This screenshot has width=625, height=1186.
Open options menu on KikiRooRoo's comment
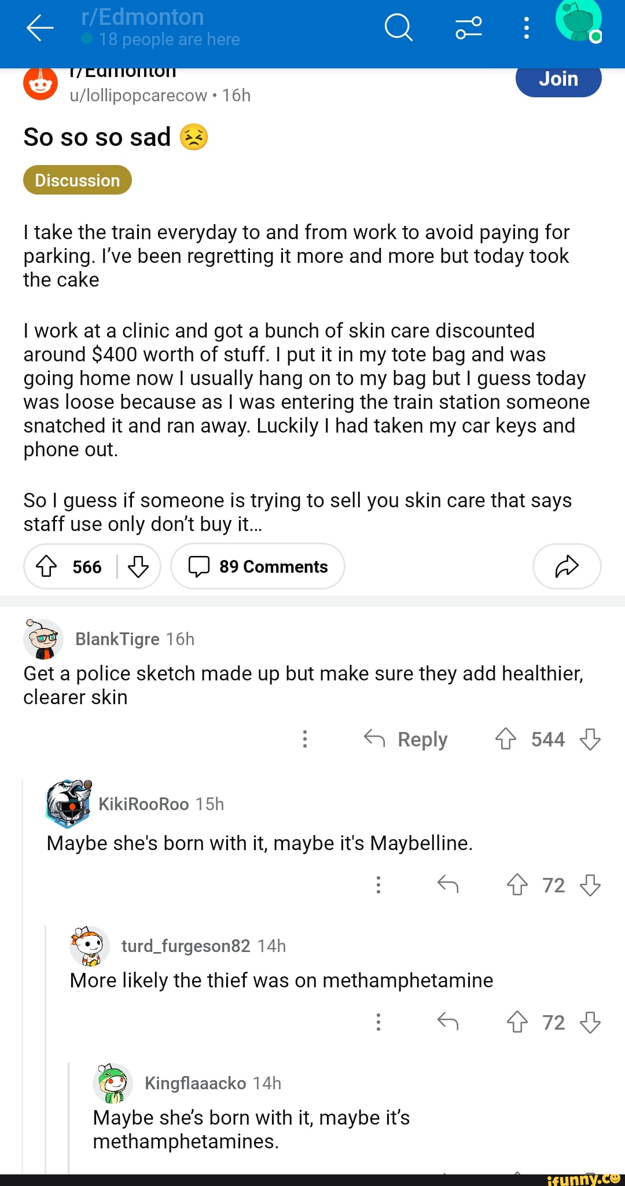tap(378, 885)
